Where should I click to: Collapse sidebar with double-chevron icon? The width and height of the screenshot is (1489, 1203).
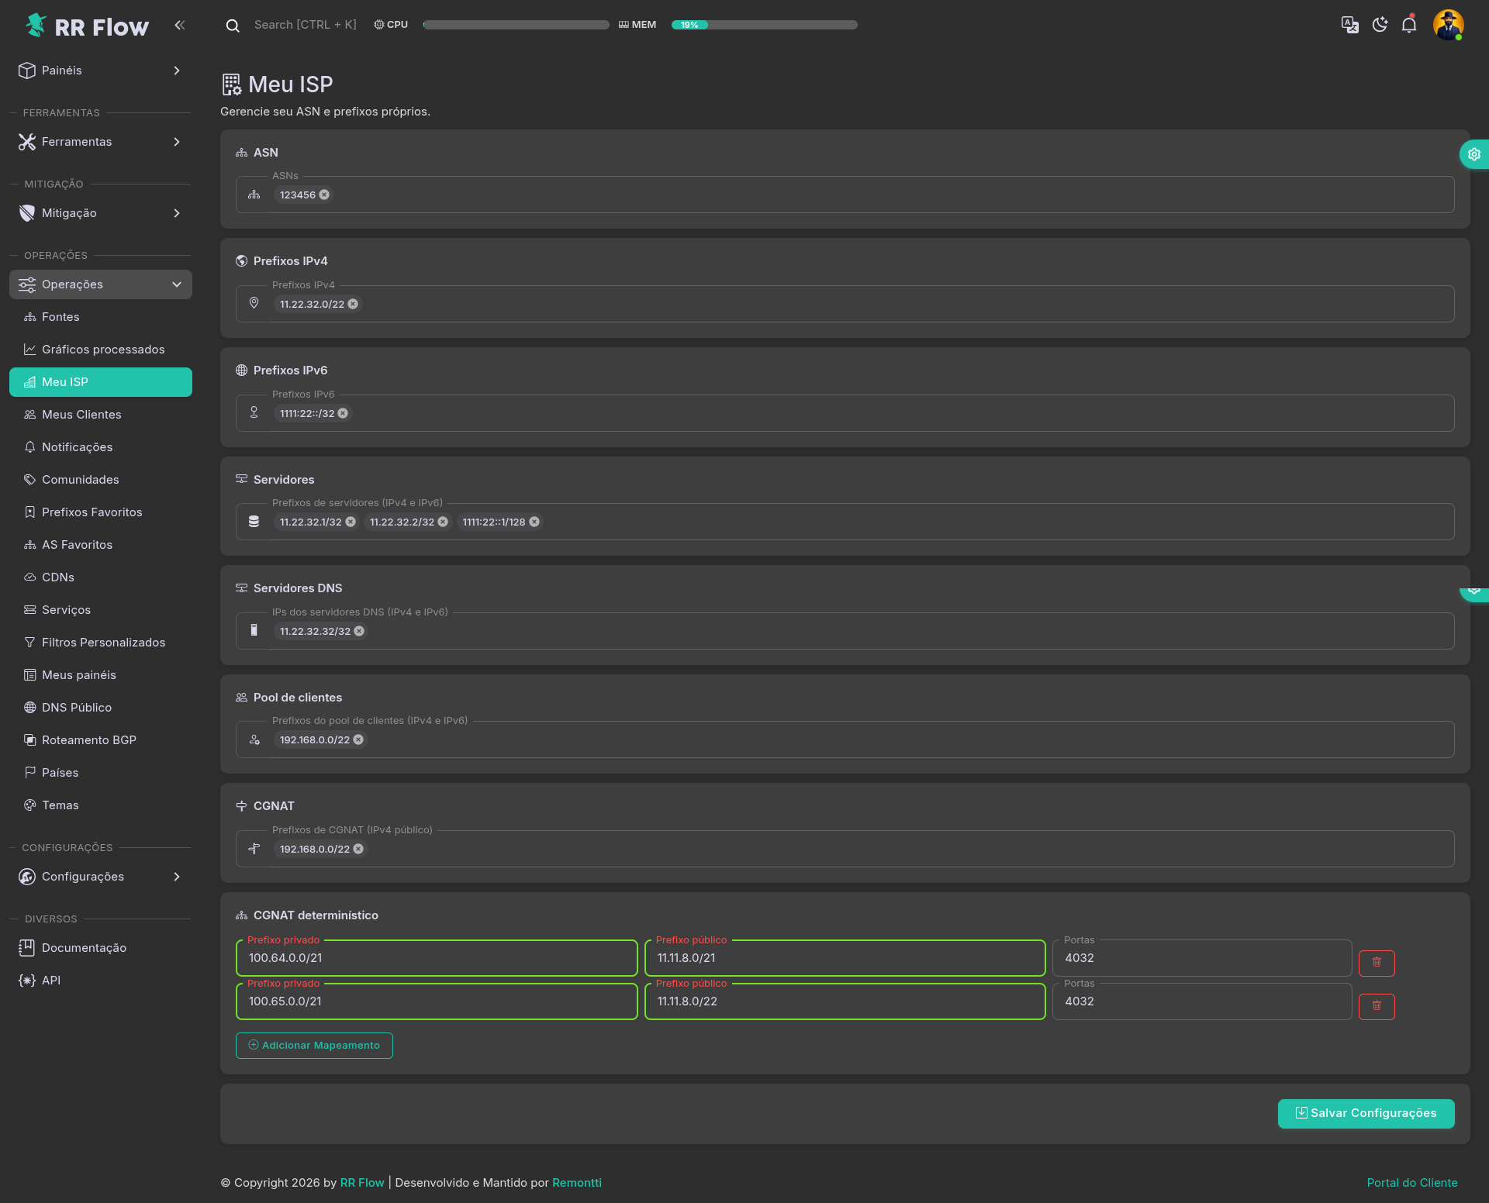180,25
